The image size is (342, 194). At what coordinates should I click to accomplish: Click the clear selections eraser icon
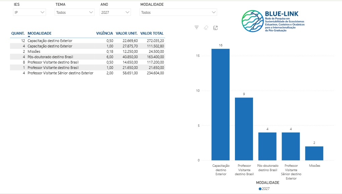[206, 28]
